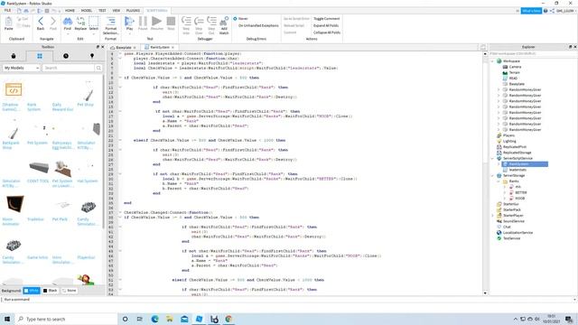The image size is (578, 325).
Task: Click the What's New button
Action: click(x=531, y=11)
